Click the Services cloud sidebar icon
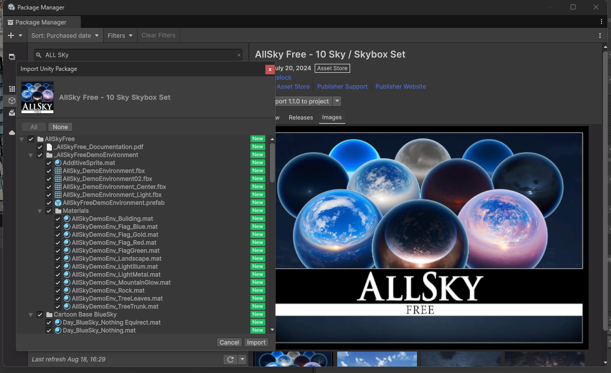The width and height of the screenshot is (611, 373). [12, 133]
